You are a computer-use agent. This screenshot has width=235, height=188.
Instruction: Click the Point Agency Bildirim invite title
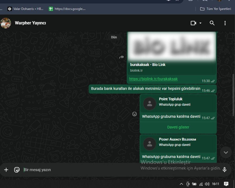tap(177, 139)
